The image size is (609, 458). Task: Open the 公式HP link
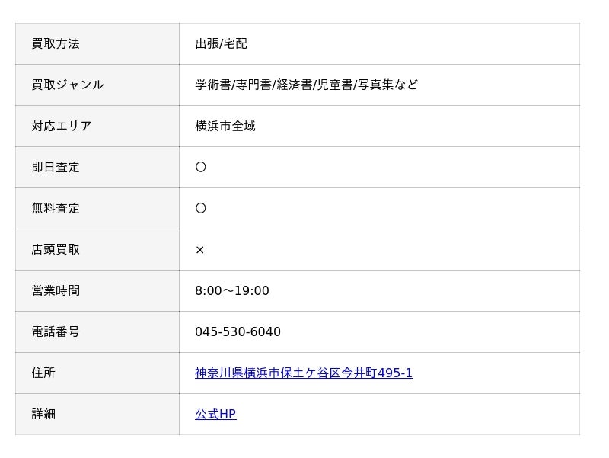coord(215,414)
